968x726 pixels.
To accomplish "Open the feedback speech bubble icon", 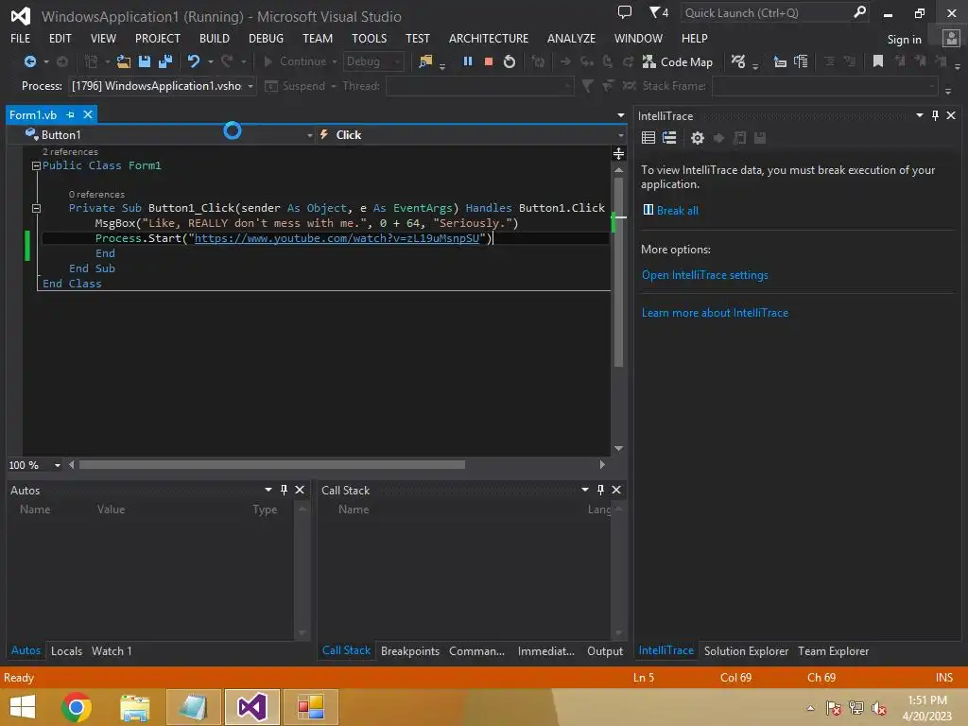I will point(625,12).
